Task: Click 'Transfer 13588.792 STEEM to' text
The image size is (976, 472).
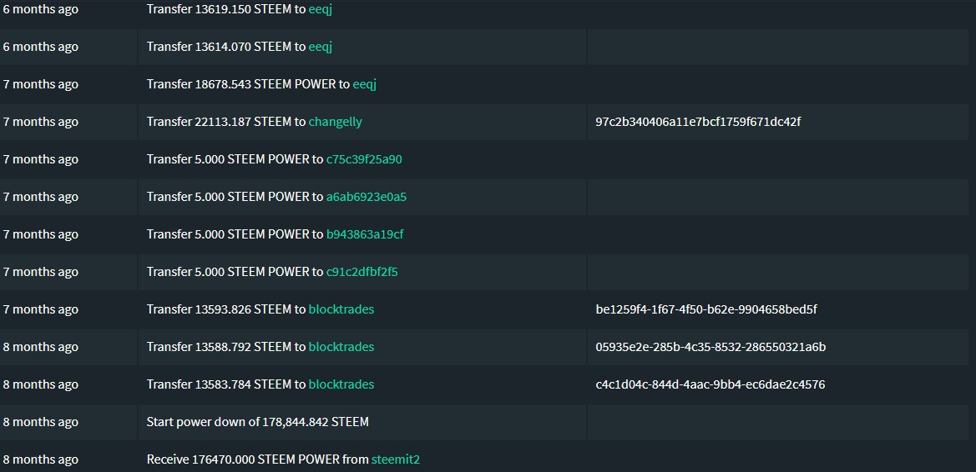Action: click(226, 346)
